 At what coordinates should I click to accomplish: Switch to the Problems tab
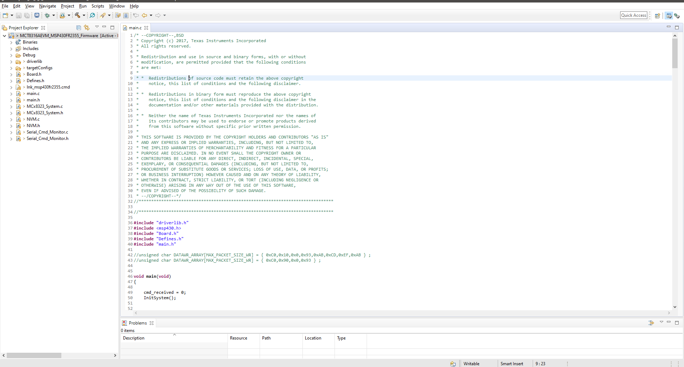[137, 323]
